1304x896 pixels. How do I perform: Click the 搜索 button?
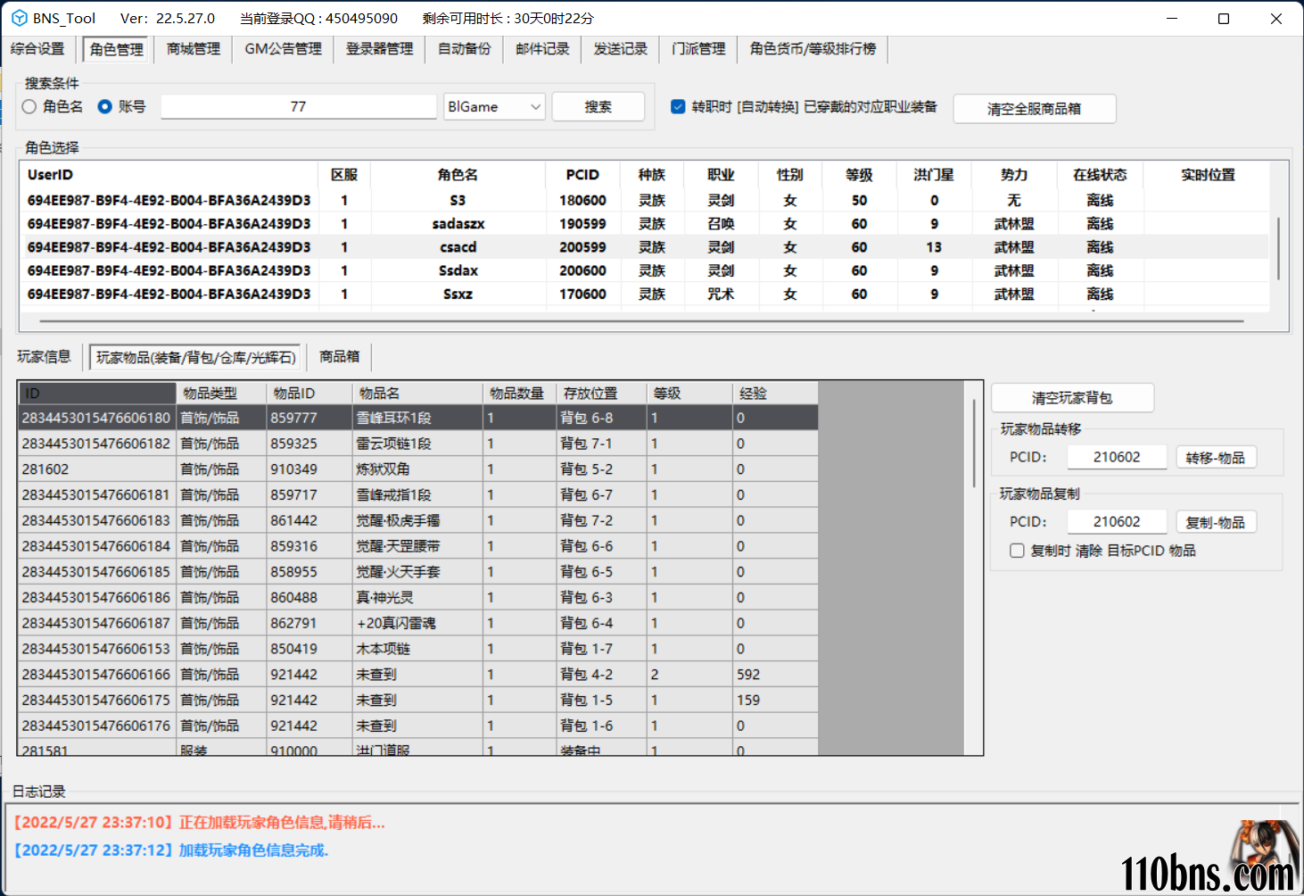(598, 106)
